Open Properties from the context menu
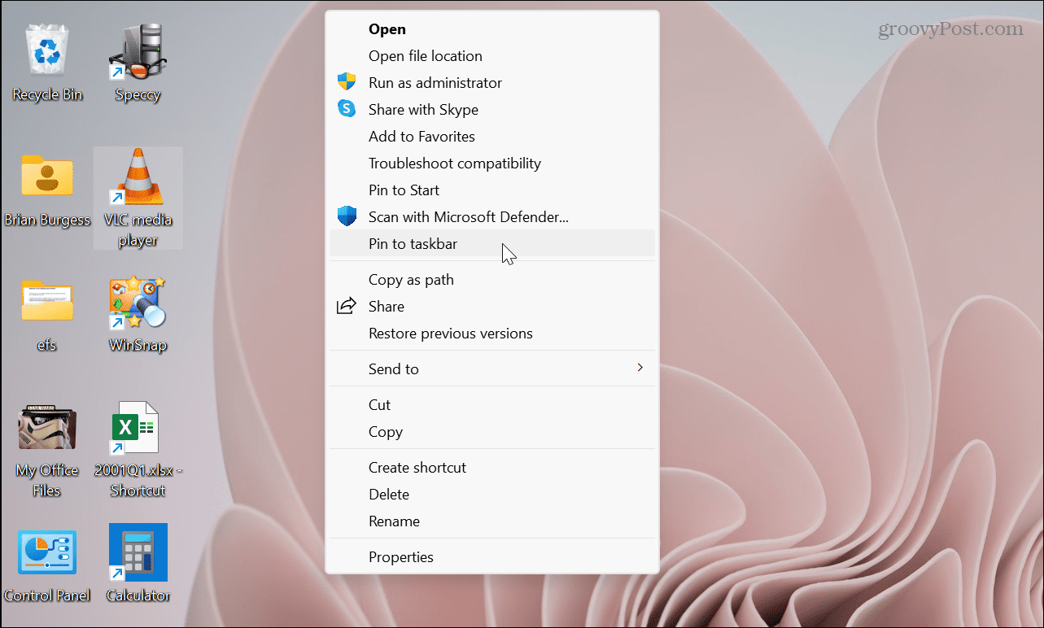This screenshot has width=1044, height=628. (x=492, y=556)
